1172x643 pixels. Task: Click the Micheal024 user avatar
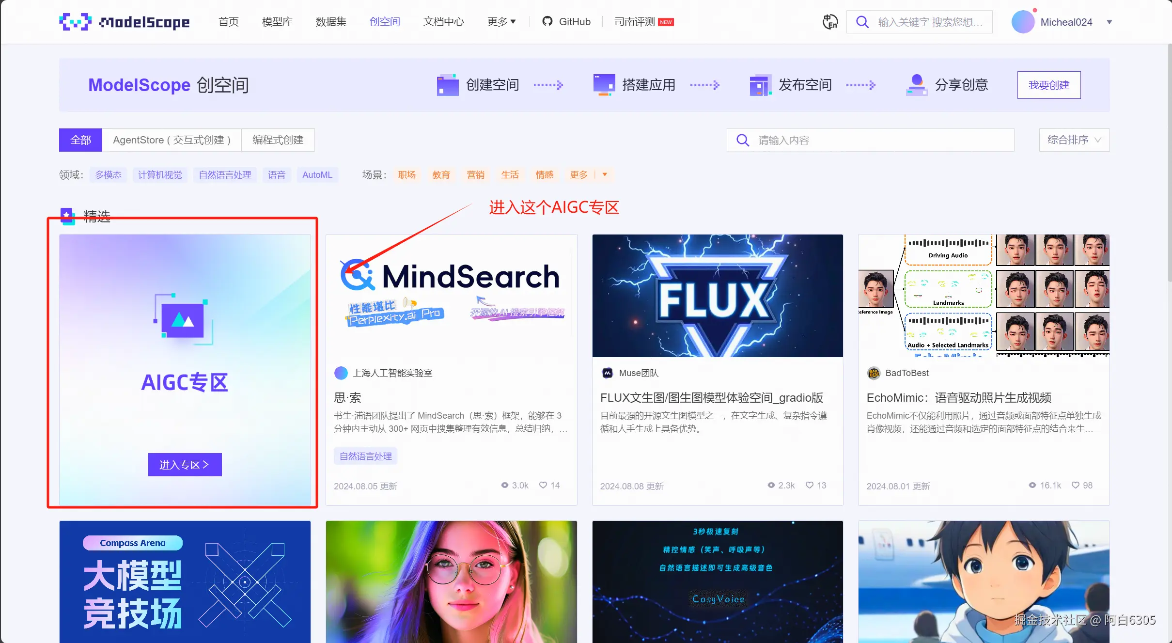(1023, 22)
